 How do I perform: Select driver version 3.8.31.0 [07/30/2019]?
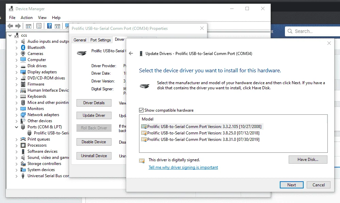[200, 140]
